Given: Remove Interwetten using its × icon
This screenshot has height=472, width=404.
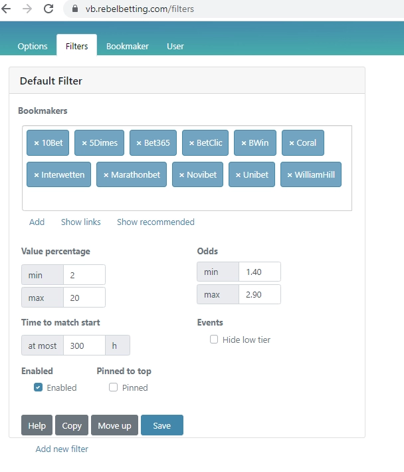Looking at the screenshot, I should [37, 175].
